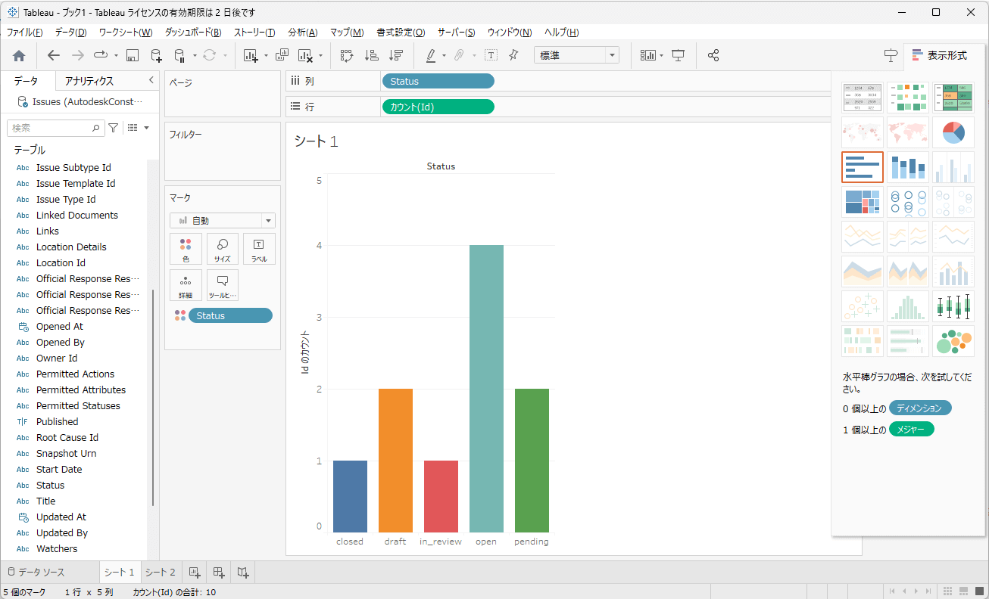Click the show/hide cards toolbar icon
The width and height of the screenshot is (989, 599).
pyautogui.click(x=648, y=55)
